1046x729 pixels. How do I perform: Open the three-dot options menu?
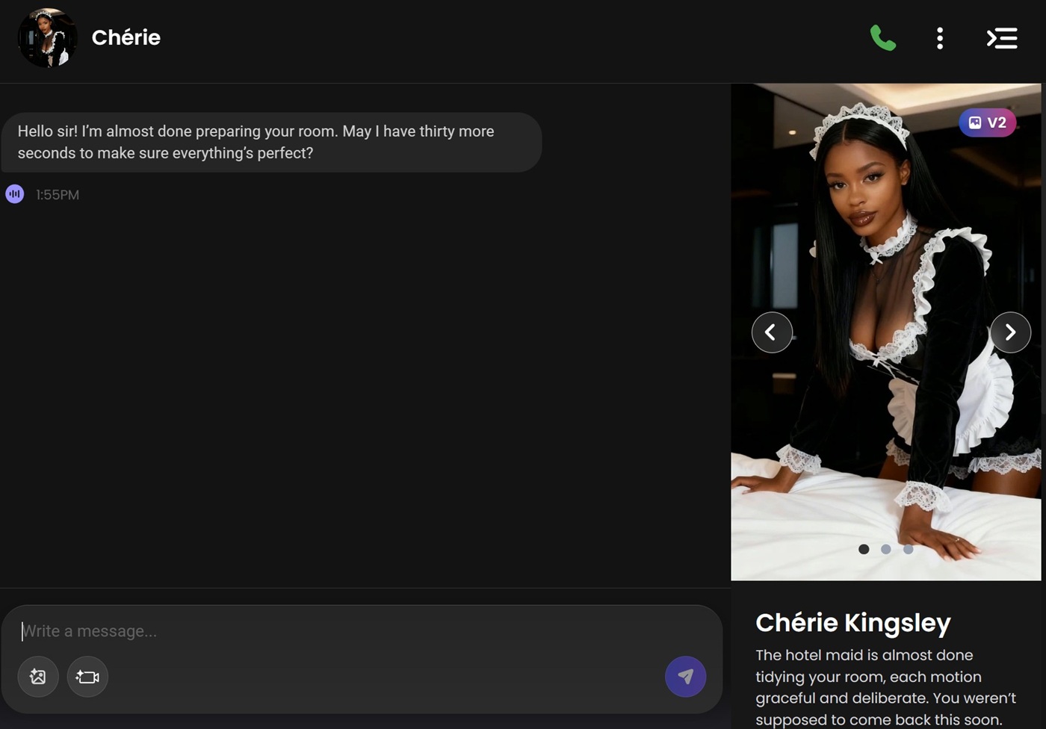point(940,38)
